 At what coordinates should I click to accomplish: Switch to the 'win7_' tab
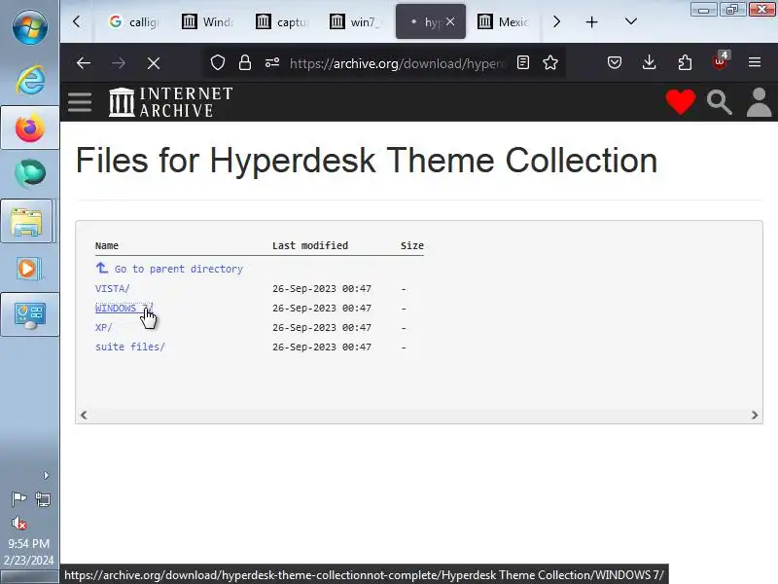[356, 21]
